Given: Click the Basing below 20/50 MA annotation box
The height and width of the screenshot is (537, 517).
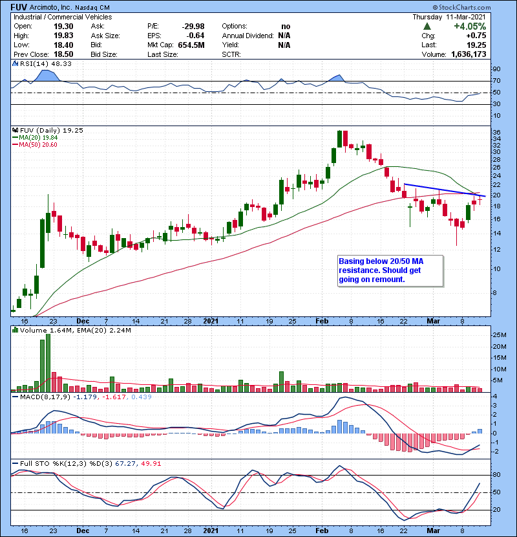Looking at the screenshot, I should coord(390,270).
